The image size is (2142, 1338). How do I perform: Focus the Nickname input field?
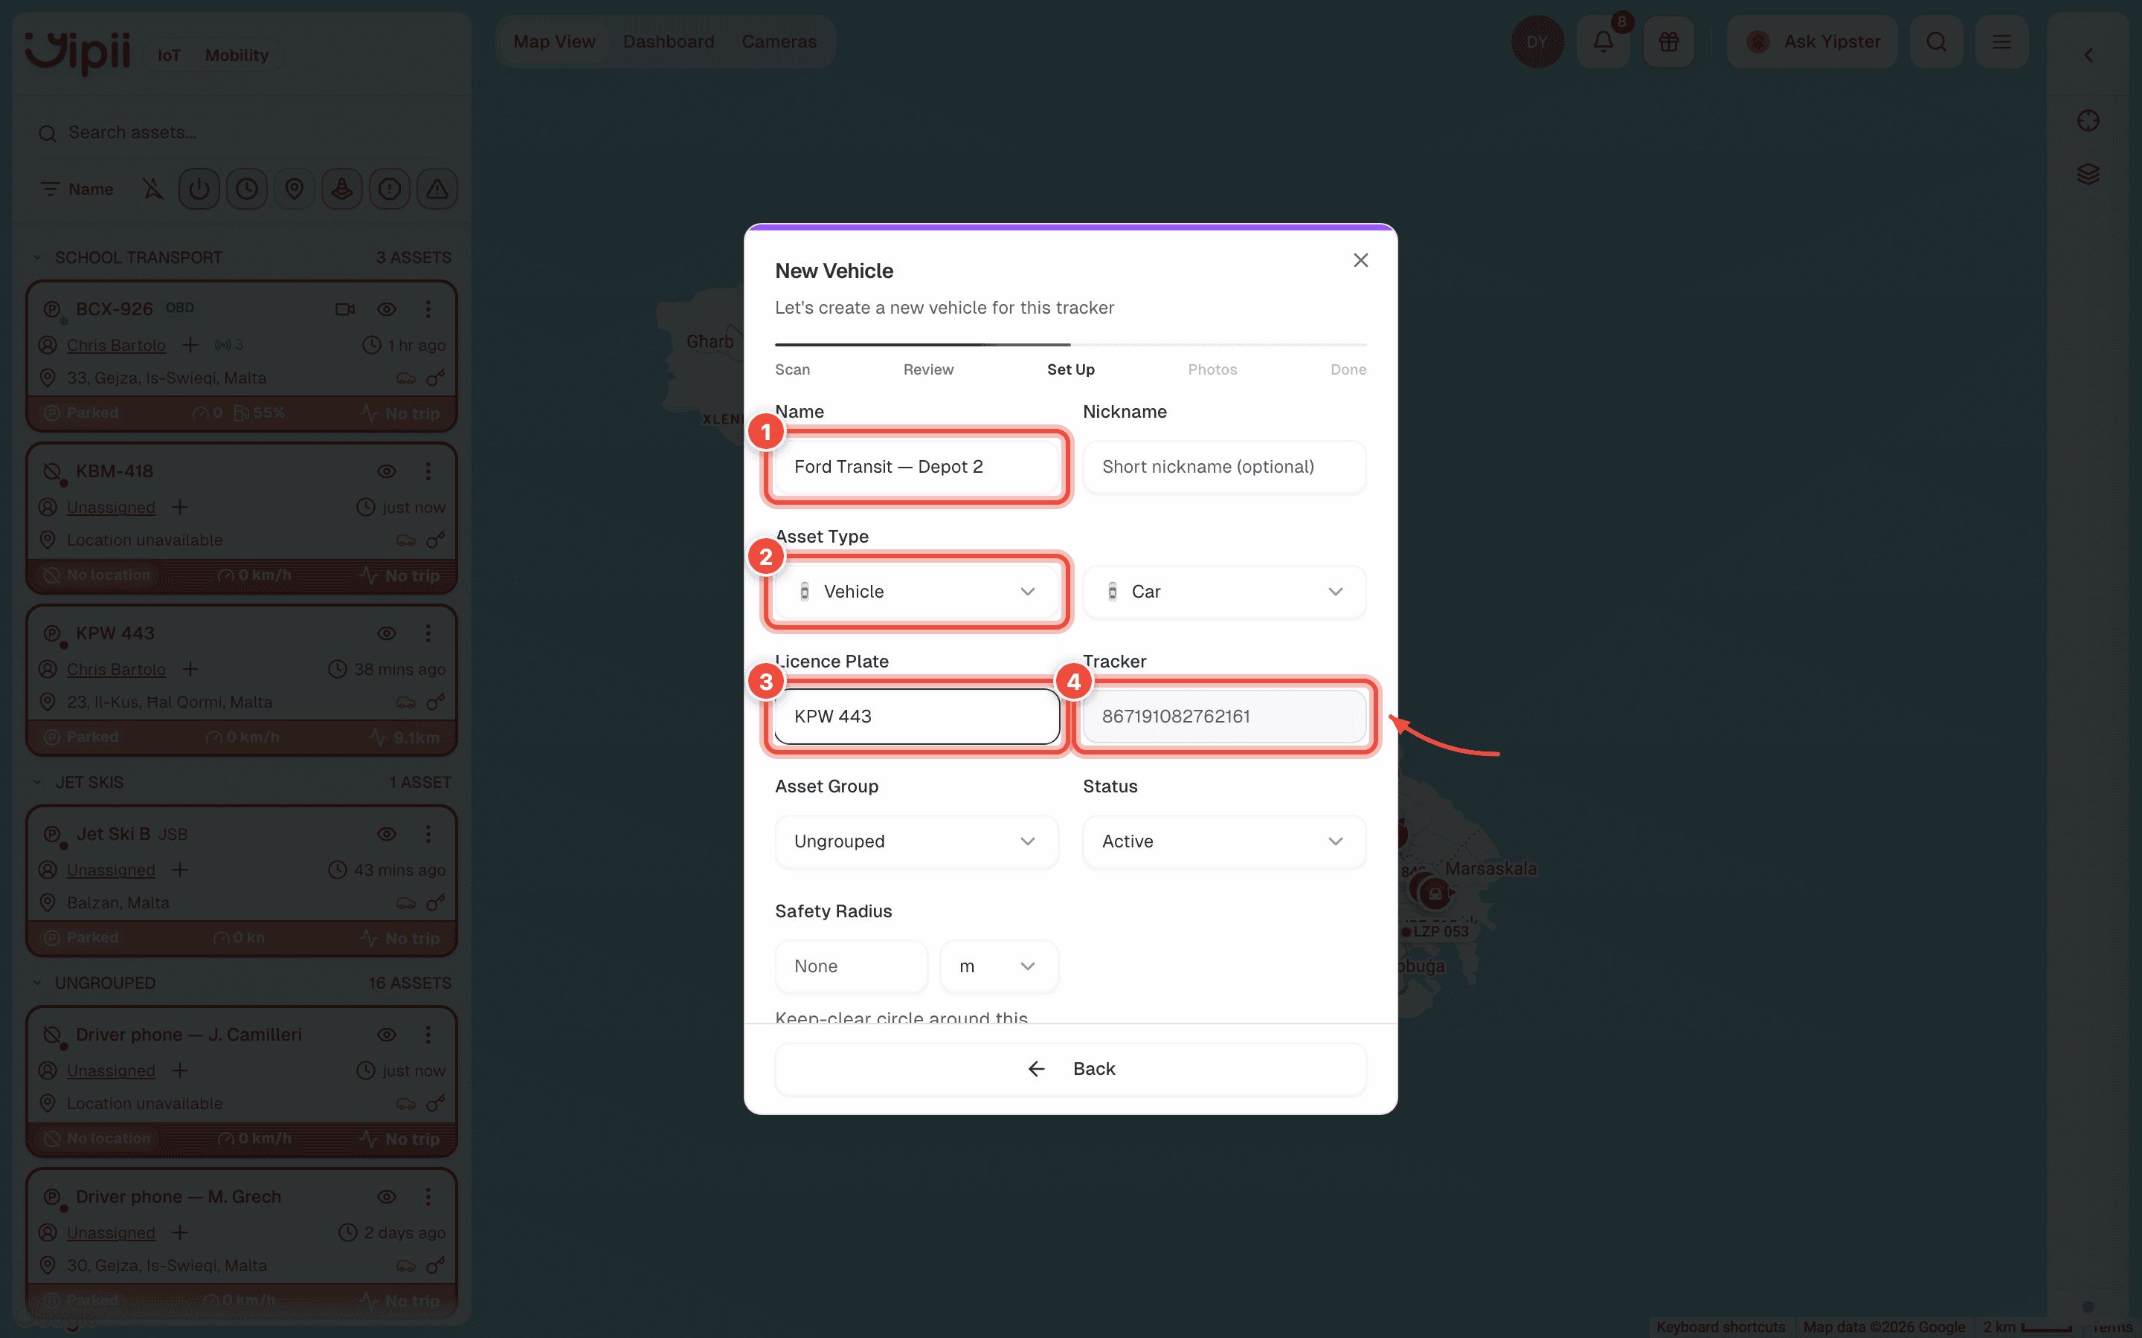coord(1224,466)
